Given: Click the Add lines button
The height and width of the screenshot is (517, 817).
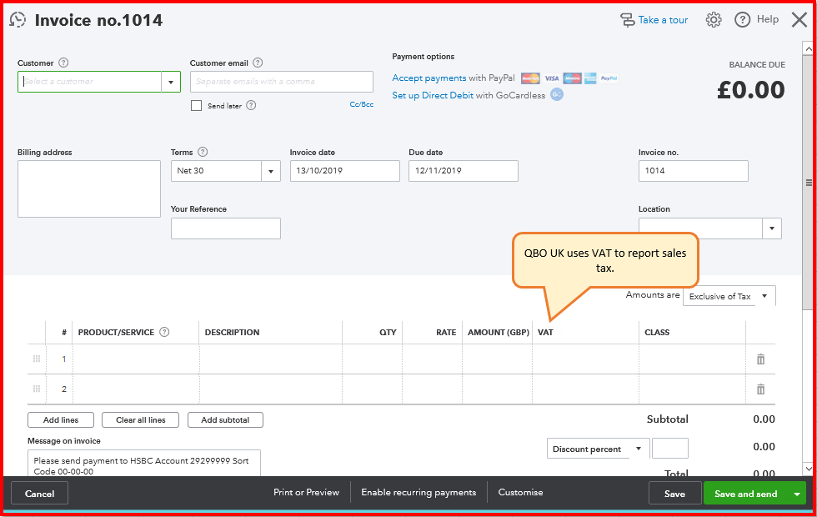Looking at the screenshot, I should [61, 419].
